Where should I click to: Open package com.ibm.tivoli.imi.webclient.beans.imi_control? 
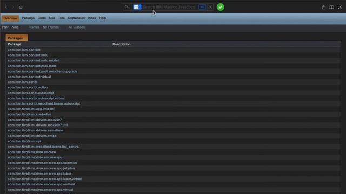pos(44,147)
